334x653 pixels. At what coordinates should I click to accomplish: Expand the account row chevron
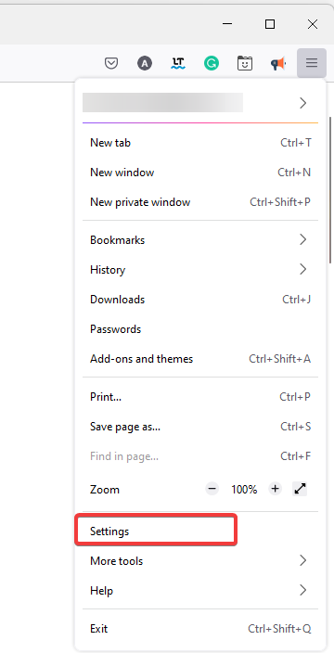point(303,103)
